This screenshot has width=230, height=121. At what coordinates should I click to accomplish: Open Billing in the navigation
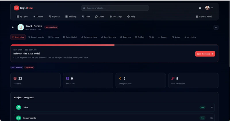71,17
